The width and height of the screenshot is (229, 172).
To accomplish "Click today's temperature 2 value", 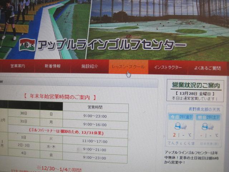I will tap(174, 135).
